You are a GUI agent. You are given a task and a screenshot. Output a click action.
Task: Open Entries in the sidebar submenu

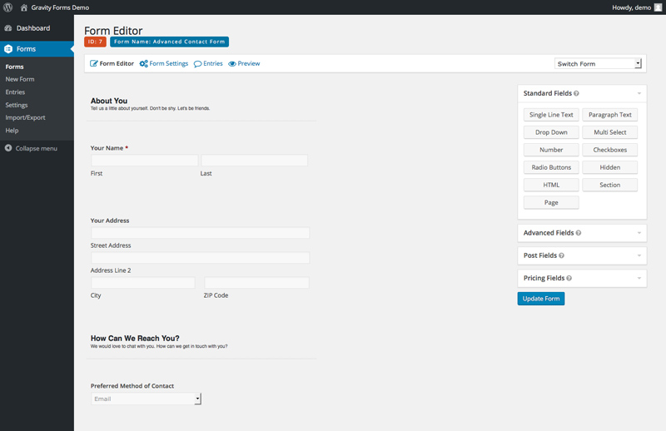click(x=15, y=92)
